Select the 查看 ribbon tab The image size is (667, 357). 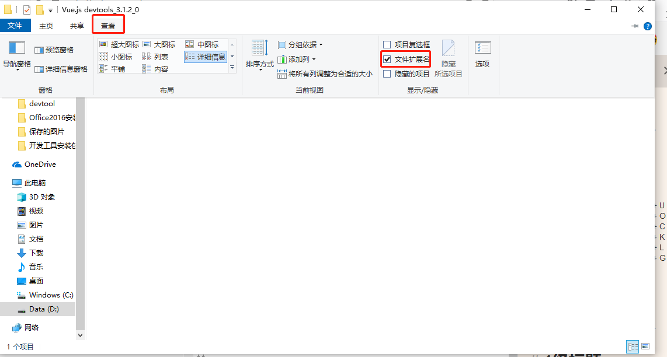(x=108, y=26)
